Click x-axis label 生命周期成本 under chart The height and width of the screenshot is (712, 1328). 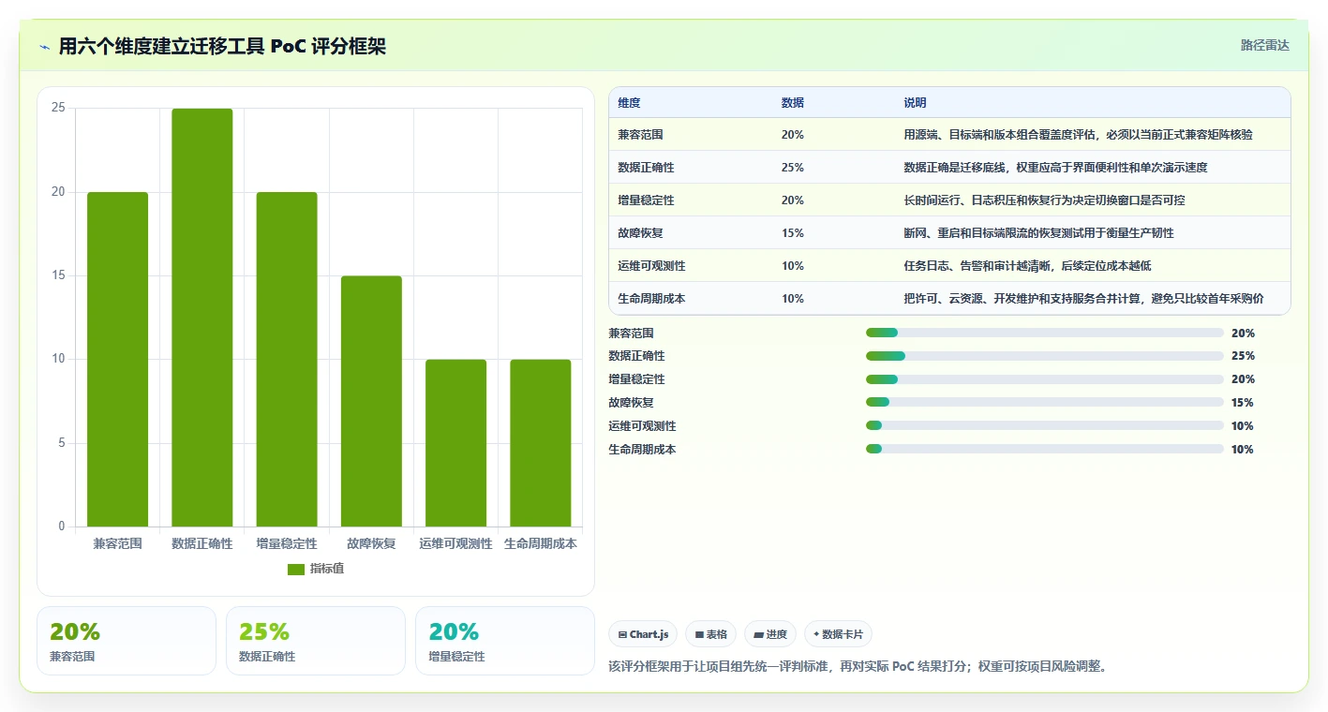coord(541,543)
